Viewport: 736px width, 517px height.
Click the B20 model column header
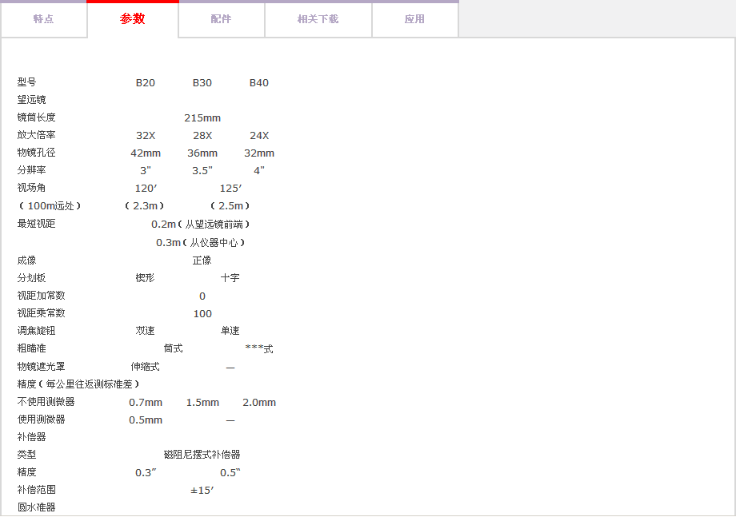146,83
